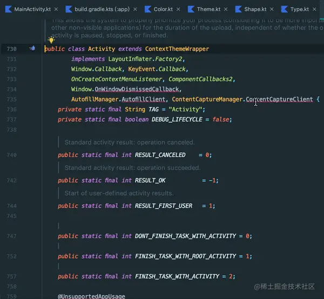The width and height of the screenshot is (324, 299).
Task: Close the Shape.kt tab
Action: point(272,9)
